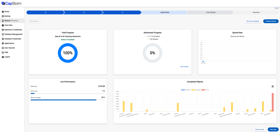Click the Database Management icon
Image resolution: width=280 pixels, height=132 pixels.
[3, 34]
